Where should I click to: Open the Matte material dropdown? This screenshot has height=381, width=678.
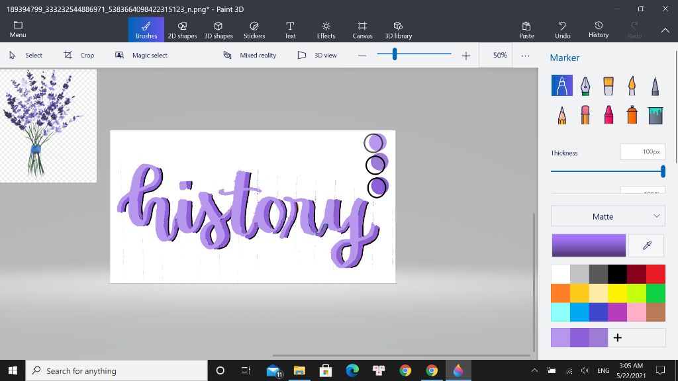(x=608, y=216)
